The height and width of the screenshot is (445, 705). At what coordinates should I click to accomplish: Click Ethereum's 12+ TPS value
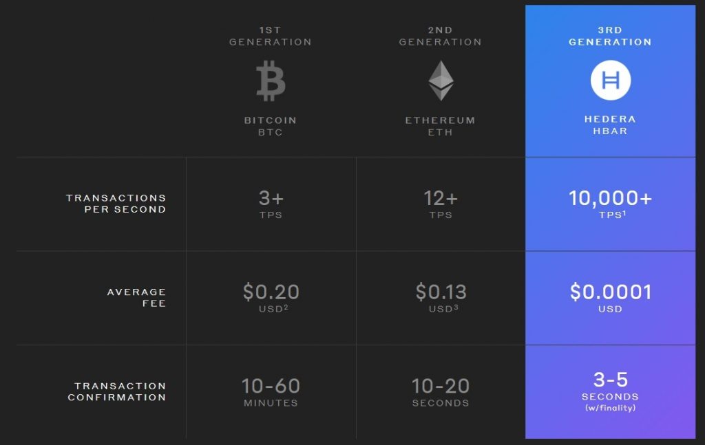coord(441,204)
